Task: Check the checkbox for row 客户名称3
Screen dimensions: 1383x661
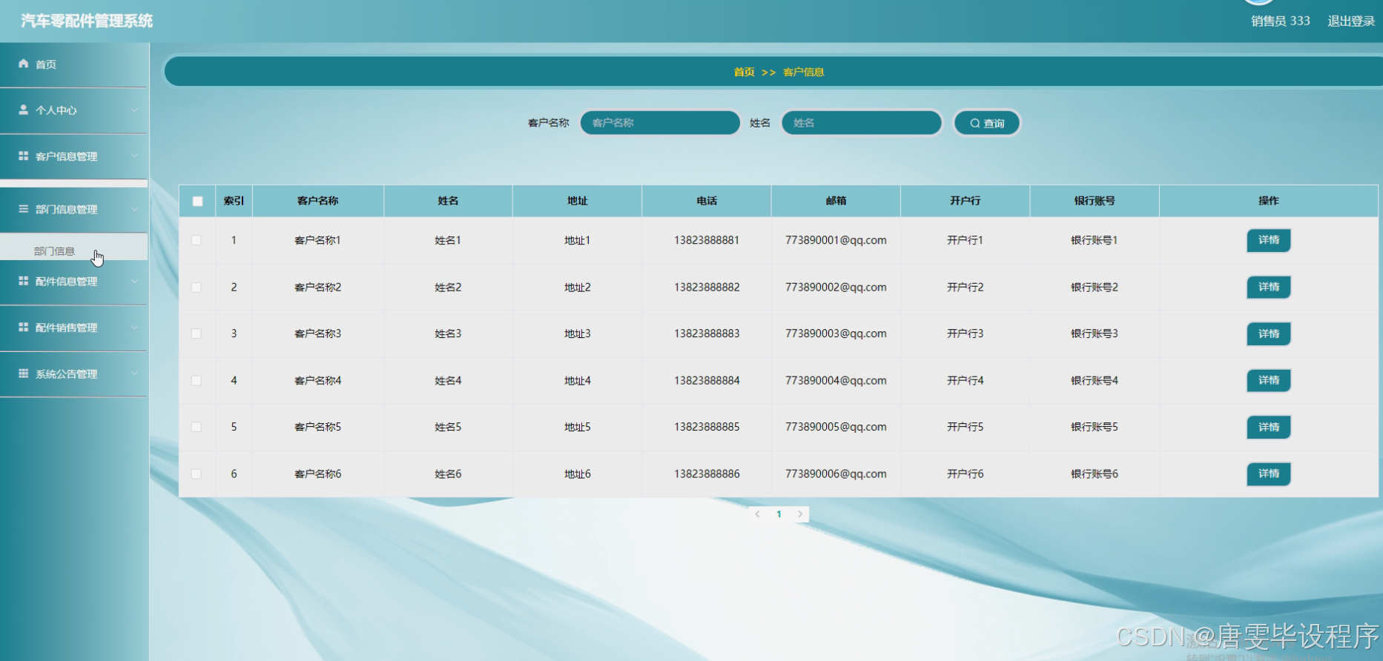Action: (x=197, y=333)
